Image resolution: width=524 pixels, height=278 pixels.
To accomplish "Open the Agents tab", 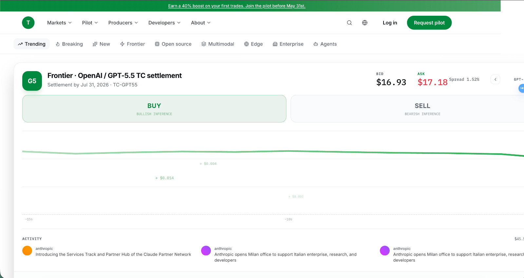I will 325,44.
